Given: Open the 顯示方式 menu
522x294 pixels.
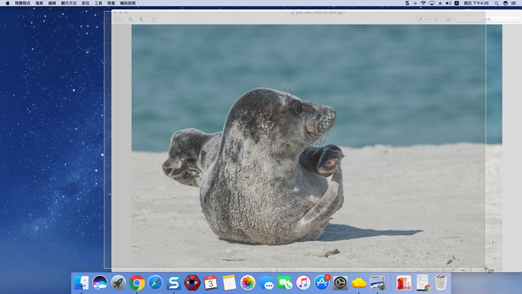Looking at the screenshot, I should 69,3.
